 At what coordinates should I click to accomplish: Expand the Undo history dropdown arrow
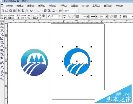click(35, 11)
